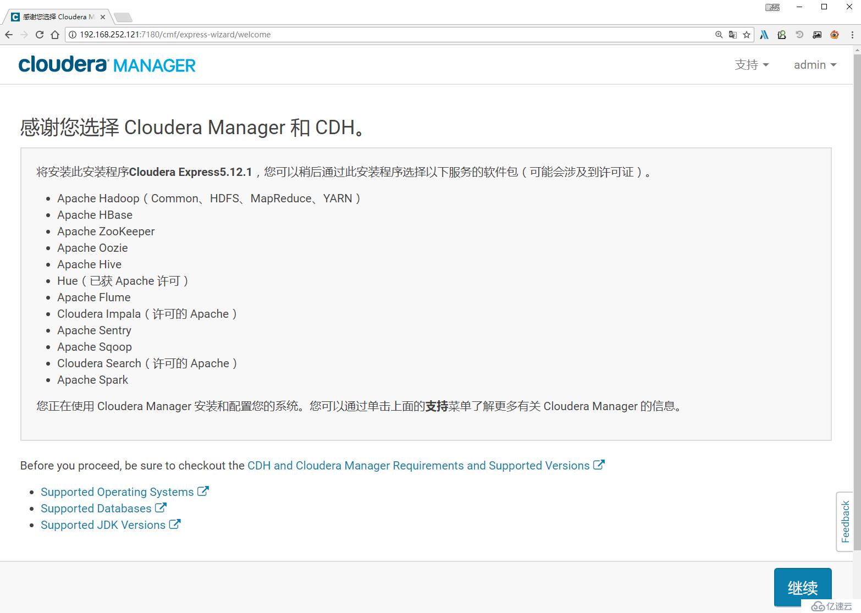
Task: Open the admin user dropdown menu
Action: [815, 65]
